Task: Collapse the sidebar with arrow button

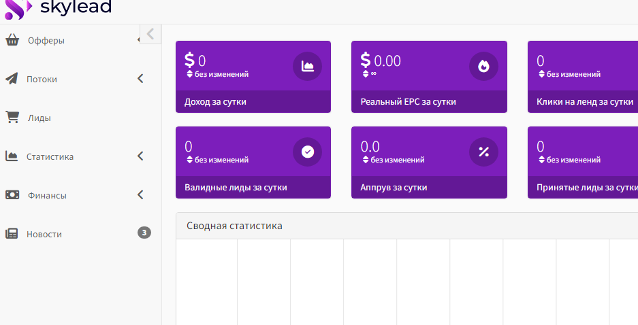Action: point(150,34)
